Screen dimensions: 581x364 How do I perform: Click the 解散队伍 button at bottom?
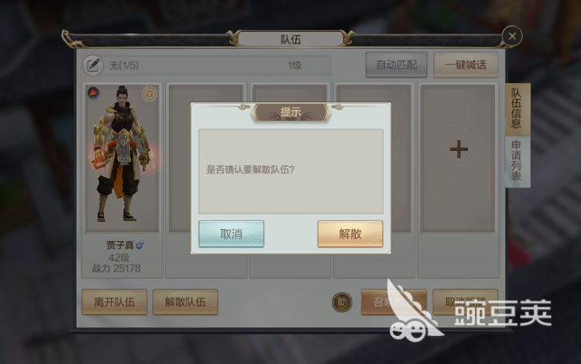pyautogui.click(x=185, y=302)
